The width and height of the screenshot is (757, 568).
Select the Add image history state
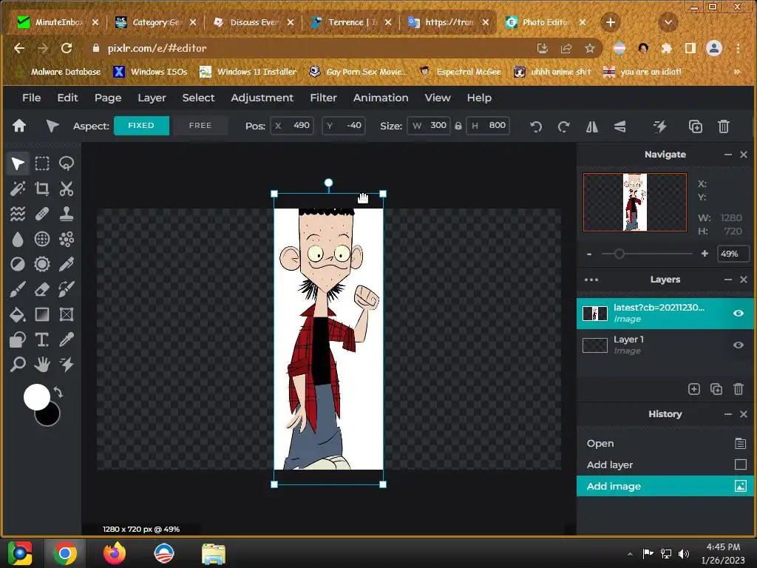[x=665, y=486]
